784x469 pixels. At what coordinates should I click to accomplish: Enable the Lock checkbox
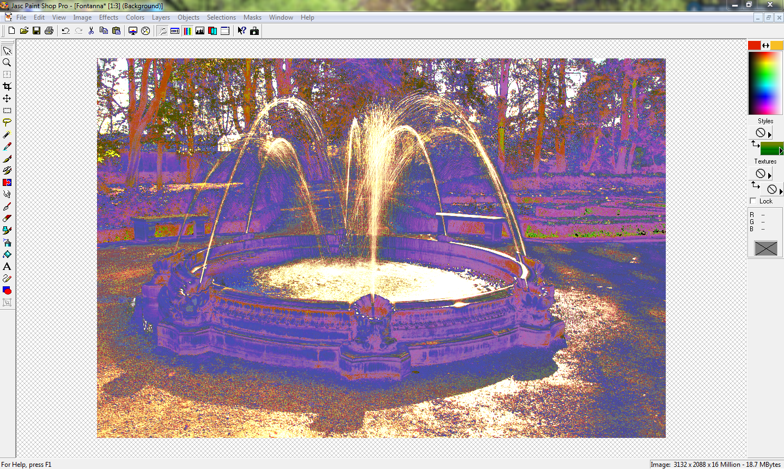753,201
